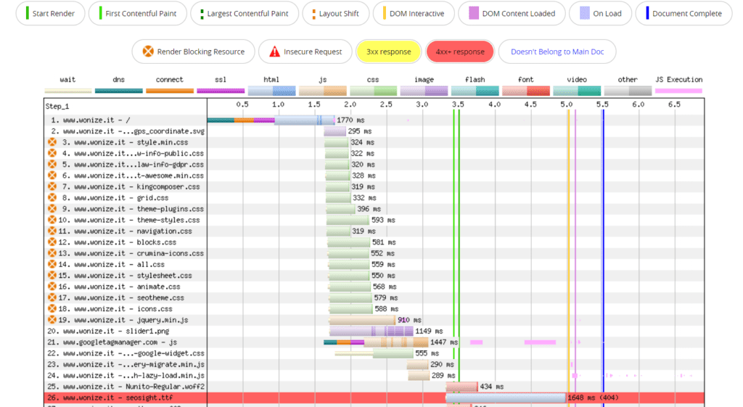Click the First Contentful Paint legend pill
The height and width of the screenshot is (407, 743).
tap(137, 13)
